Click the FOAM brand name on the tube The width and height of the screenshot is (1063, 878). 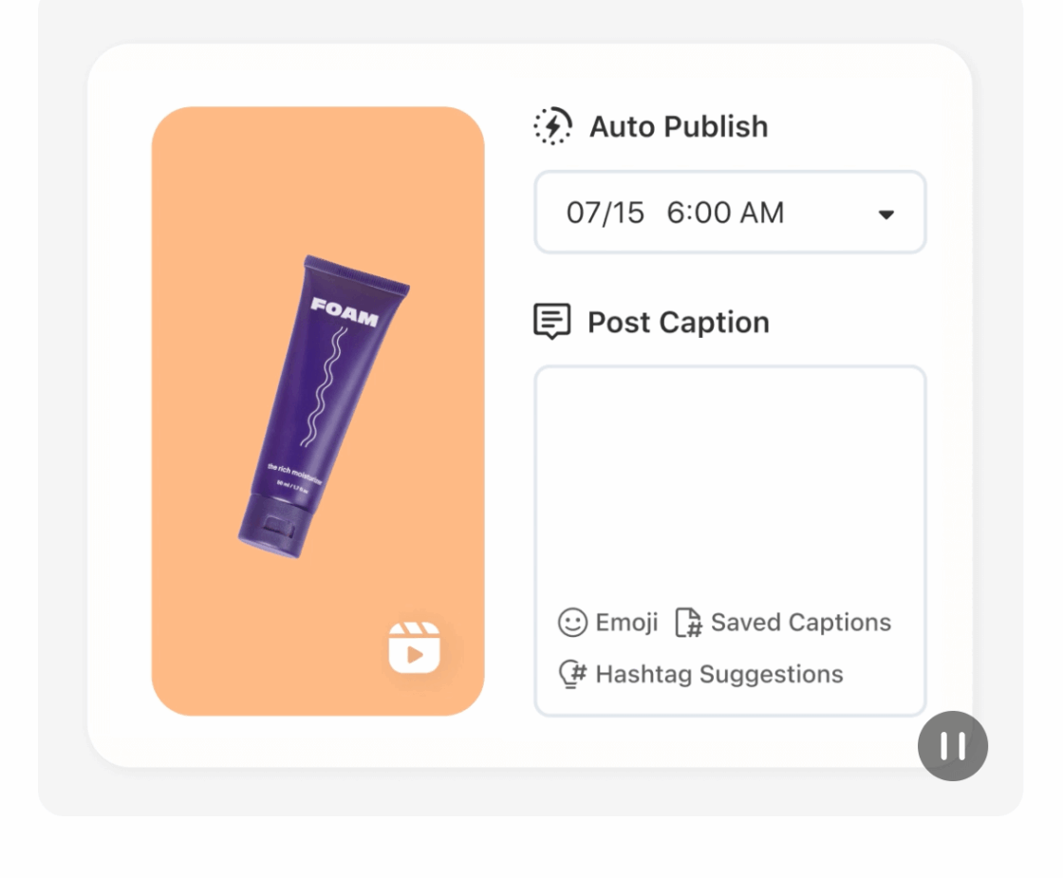click(344, 310)
